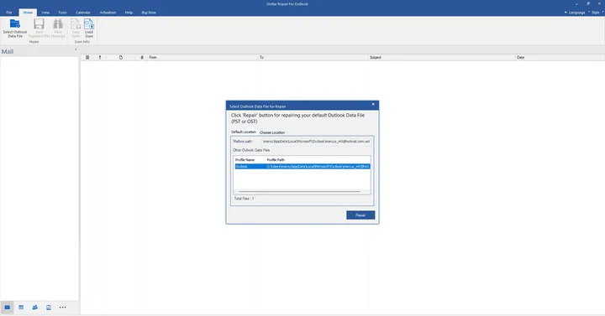Sort by item type document column icon
Screen dimensions: 605x316
[x=121, y=57]
